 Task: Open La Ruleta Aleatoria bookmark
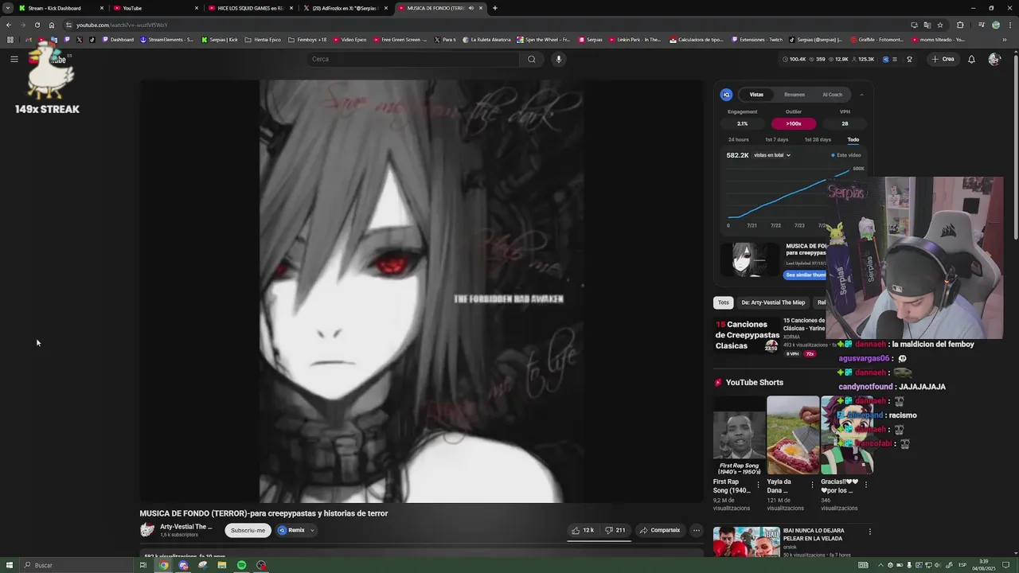tap(486, 39)
